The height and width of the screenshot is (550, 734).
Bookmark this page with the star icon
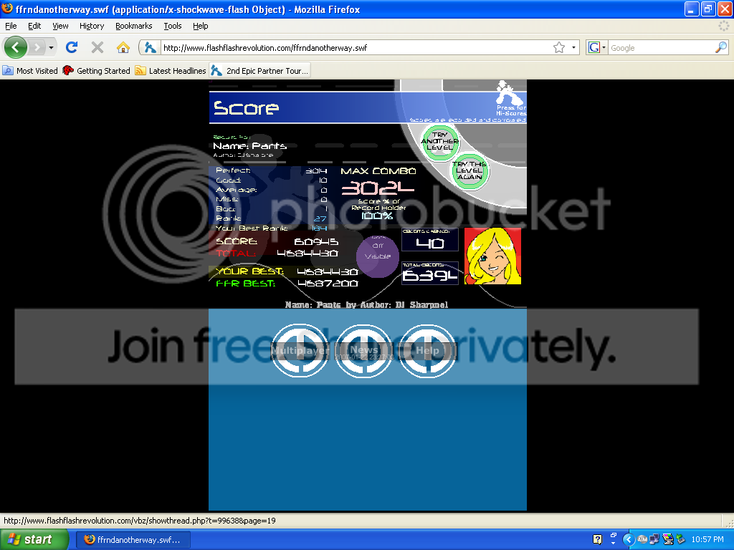pyautogui.click(x=558, y=48)
